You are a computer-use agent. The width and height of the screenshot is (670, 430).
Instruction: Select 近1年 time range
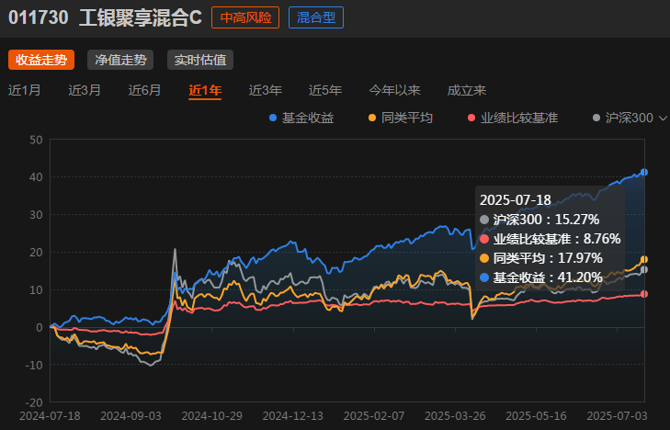205,90
